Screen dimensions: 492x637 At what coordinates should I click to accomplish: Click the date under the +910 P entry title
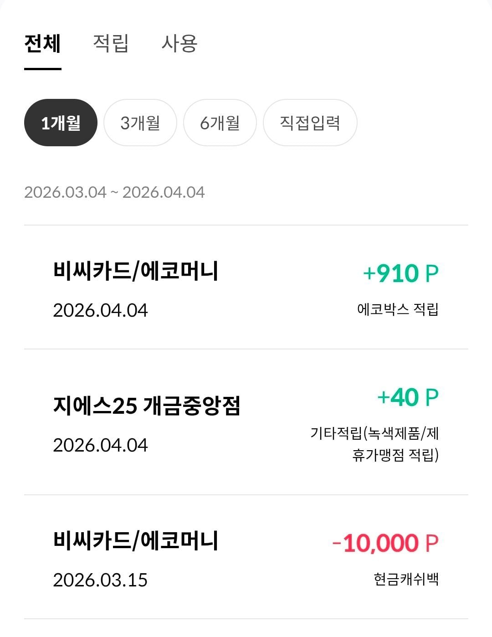[100, 311]
